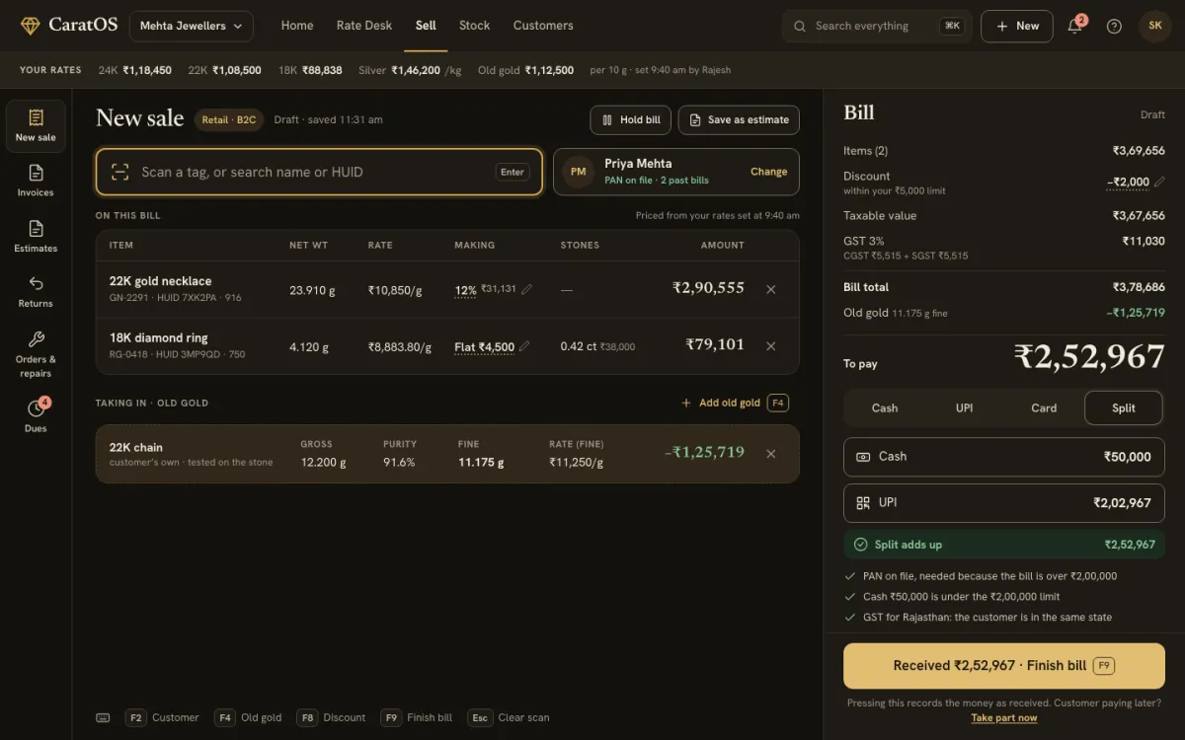Screen dimensions: 1185x740
Task: Open the notifications bell
Action: 1075,27
